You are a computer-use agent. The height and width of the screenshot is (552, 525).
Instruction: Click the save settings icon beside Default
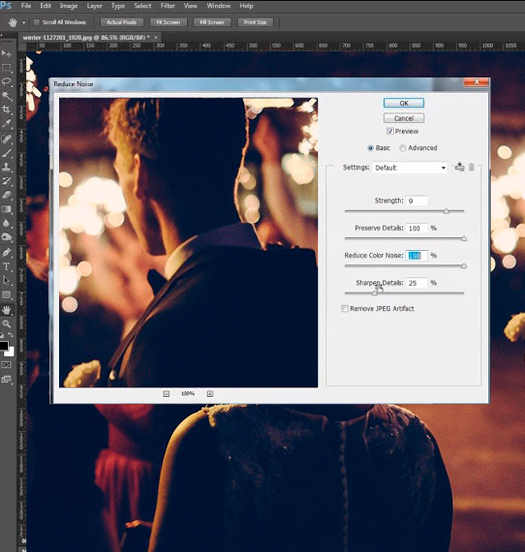coord(459,167)
